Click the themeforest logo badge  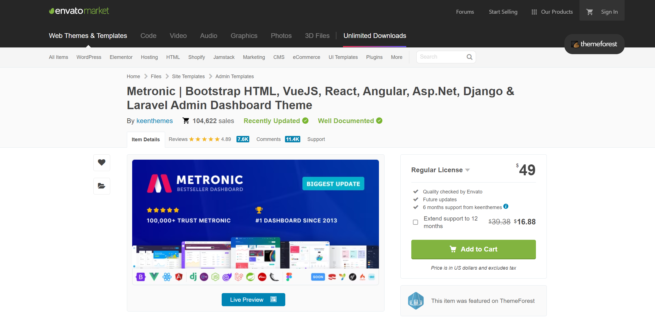point(594,44)
